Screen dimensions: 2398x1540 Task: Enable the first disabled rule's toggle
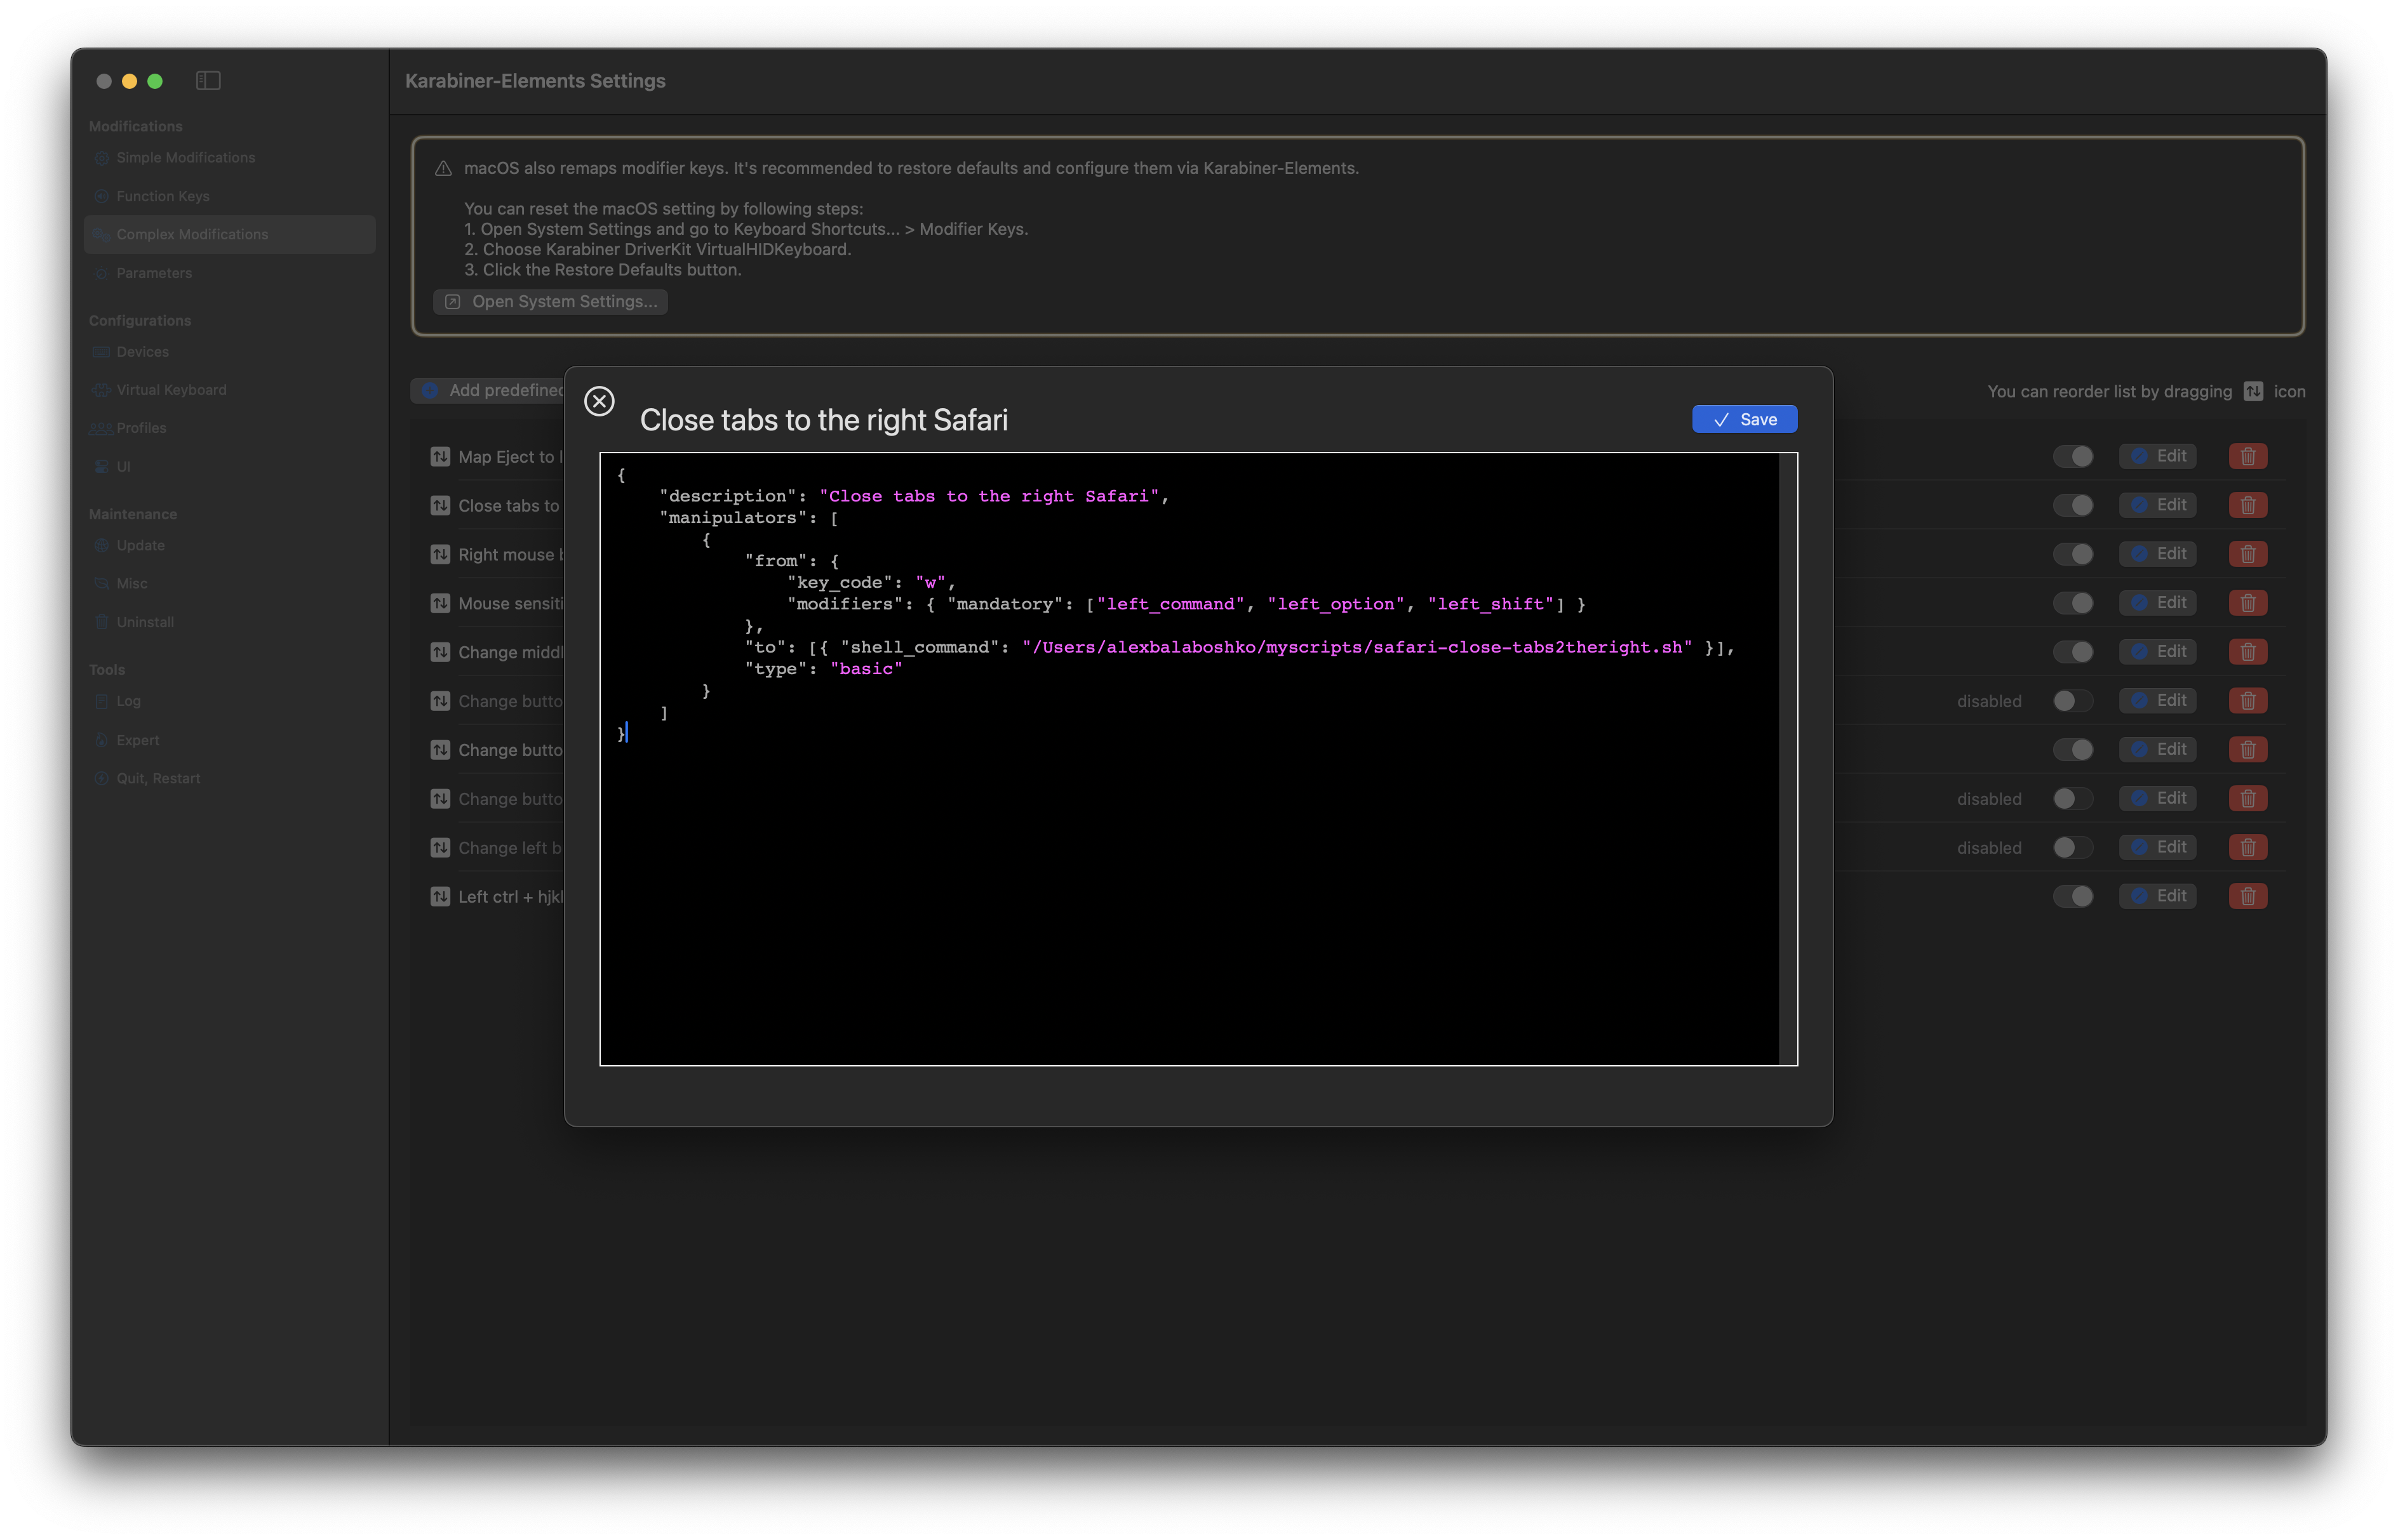click(x=2072, y=700)
